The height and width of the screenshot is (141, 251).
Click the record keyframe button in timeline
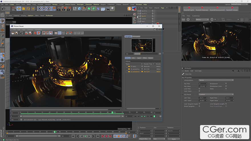coord(103,136)
